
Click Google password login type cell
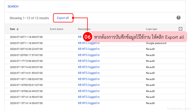tap(156, 43)
